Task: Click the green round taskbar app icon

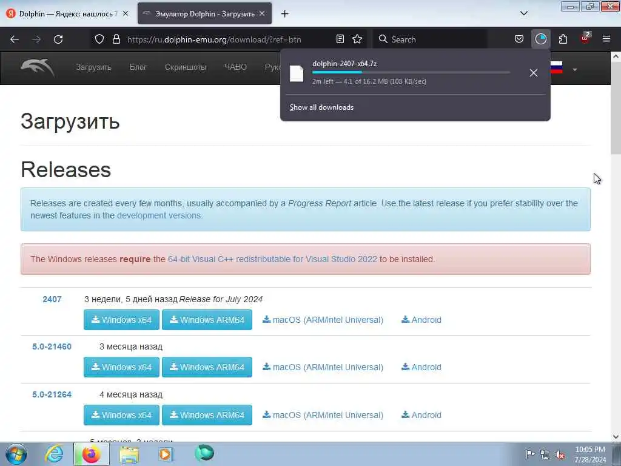Action: (204, 453)
